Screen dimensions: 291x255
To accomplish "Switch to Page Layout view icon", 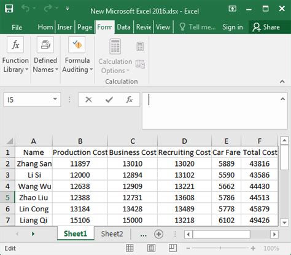I will 151,248.
